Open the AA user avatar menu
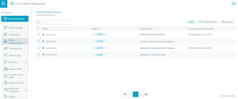Screen dimensions: 238x99 233,4
